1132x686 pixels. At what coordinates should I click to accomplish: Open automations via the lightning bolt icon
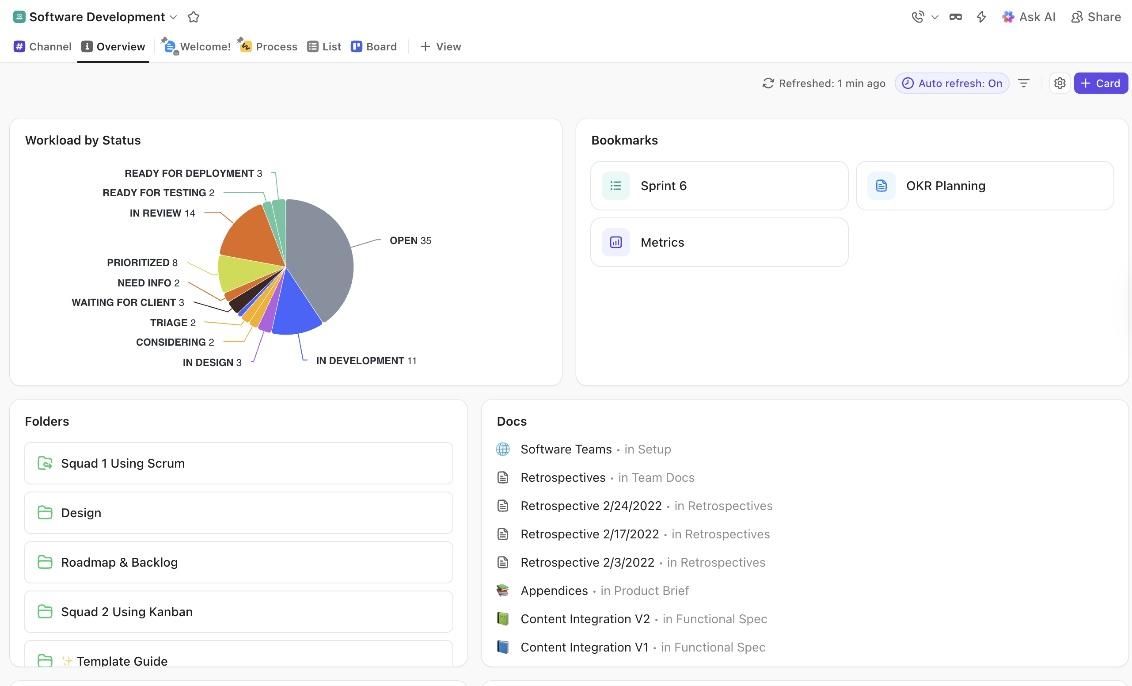tap(981, 16)
